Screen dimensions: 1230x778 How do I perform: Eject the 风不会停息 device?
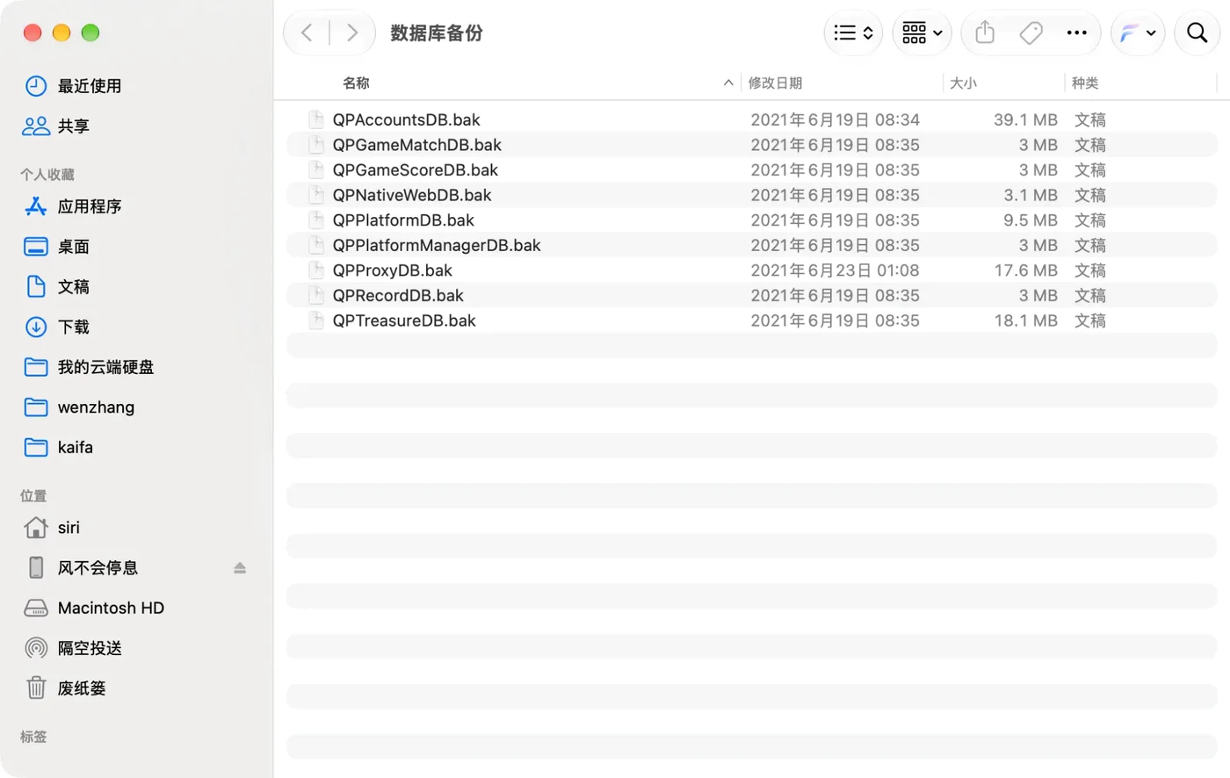(240, 568)
